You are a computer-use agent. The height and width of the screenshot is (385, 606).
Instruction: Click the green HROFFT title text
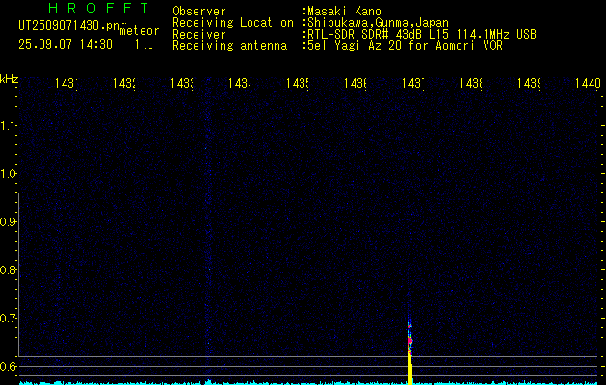99,8
